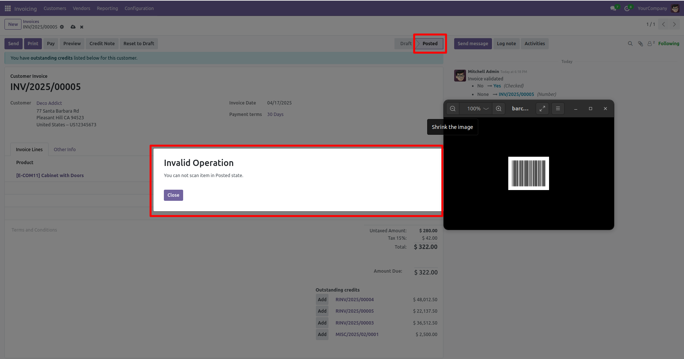Open the Configuration menu
The image size is (684, 359).
click(x=139, y=8)
